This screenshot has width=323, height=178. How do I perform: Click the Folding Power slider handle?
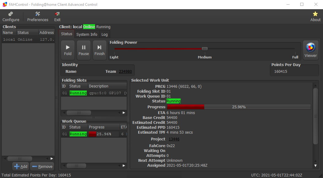(x=205, y=49)
